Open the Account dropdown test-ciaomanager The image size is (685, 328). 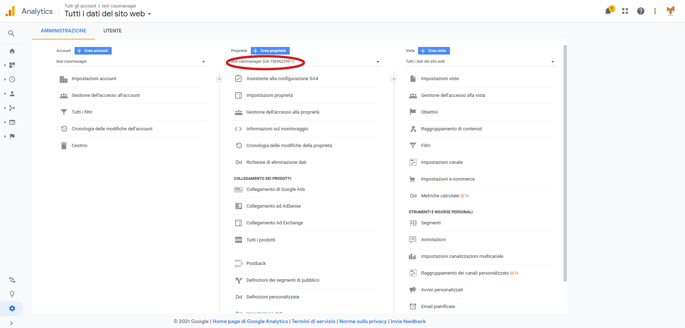(131, 62)
